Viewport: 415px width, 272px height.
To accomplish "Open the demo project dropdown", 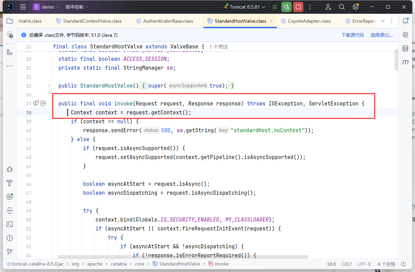I will tap(46, 7).
